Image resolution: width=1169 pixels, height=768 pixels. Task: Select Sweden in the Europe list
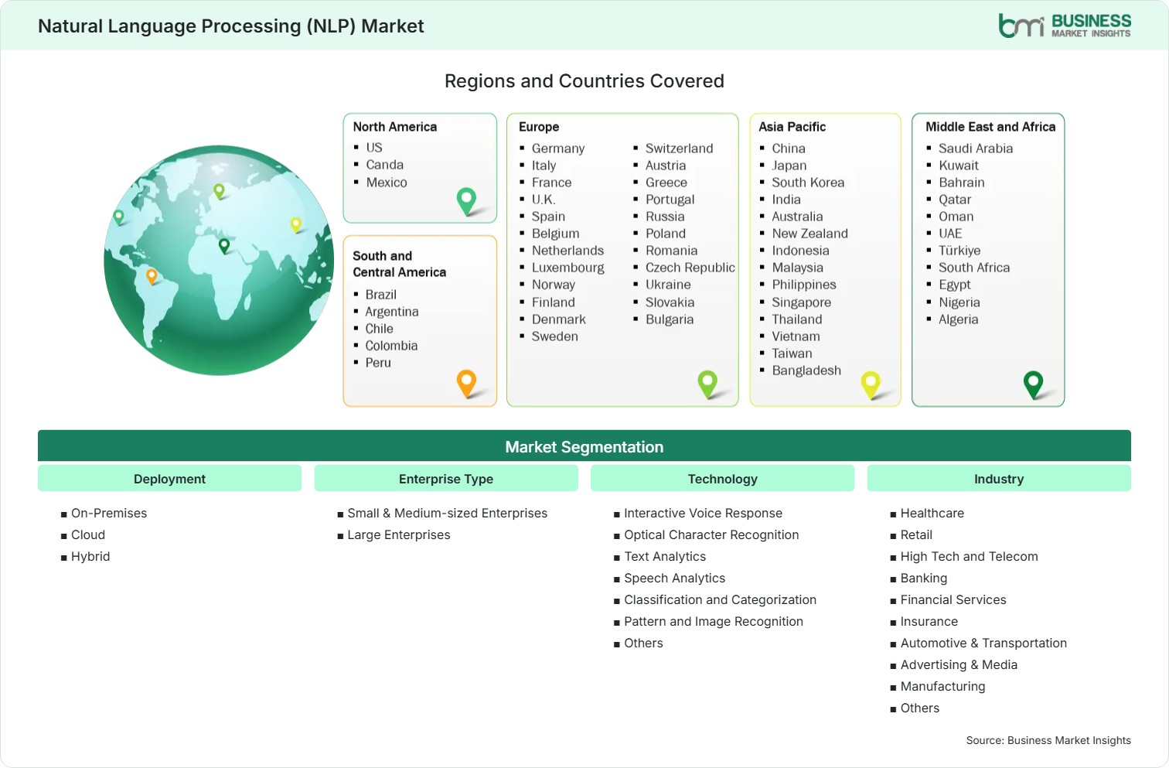tap(555, 336)
